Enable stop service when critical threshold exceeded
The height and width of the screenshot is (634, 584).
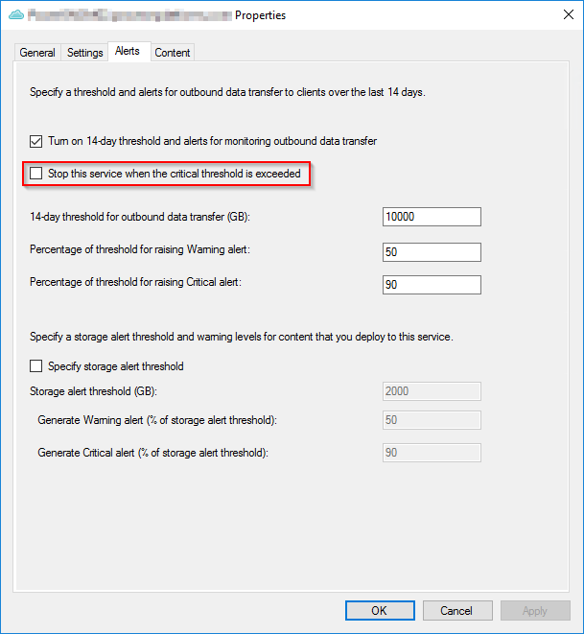[x=36, y=174]
